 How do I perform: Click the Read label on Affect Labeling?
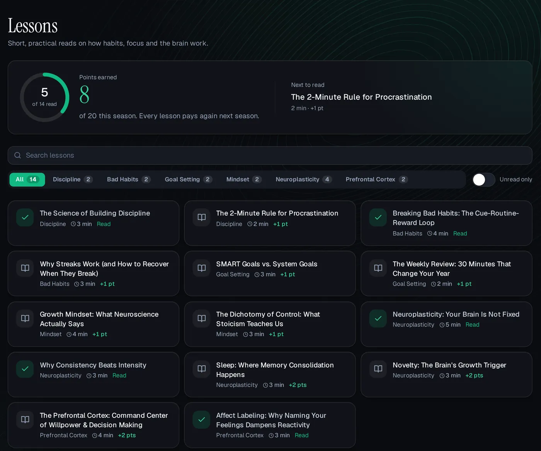point(301,436)
